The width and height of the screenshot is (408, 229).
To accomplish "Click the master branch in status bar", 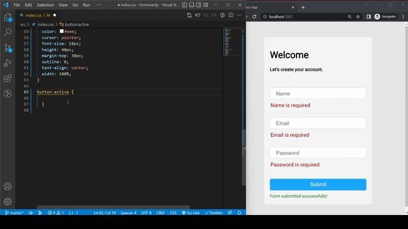I will (x=14, y=212).
